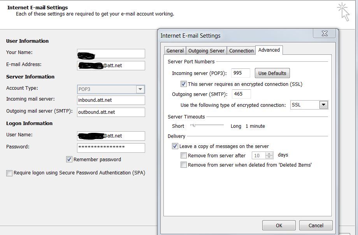Close the Internet E-mail Settings dialog
The width and height of the screenshot is (358, 235).
click(x=325, y=34)
